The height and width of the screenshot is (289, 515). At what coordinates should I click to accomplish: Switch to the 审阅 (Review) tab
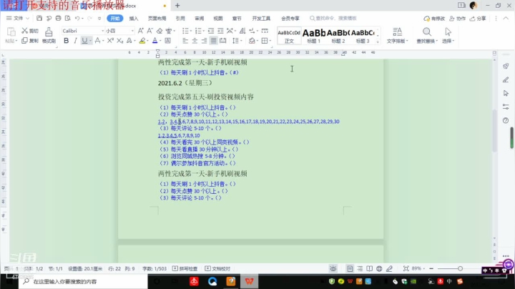(x=199, y=19)
